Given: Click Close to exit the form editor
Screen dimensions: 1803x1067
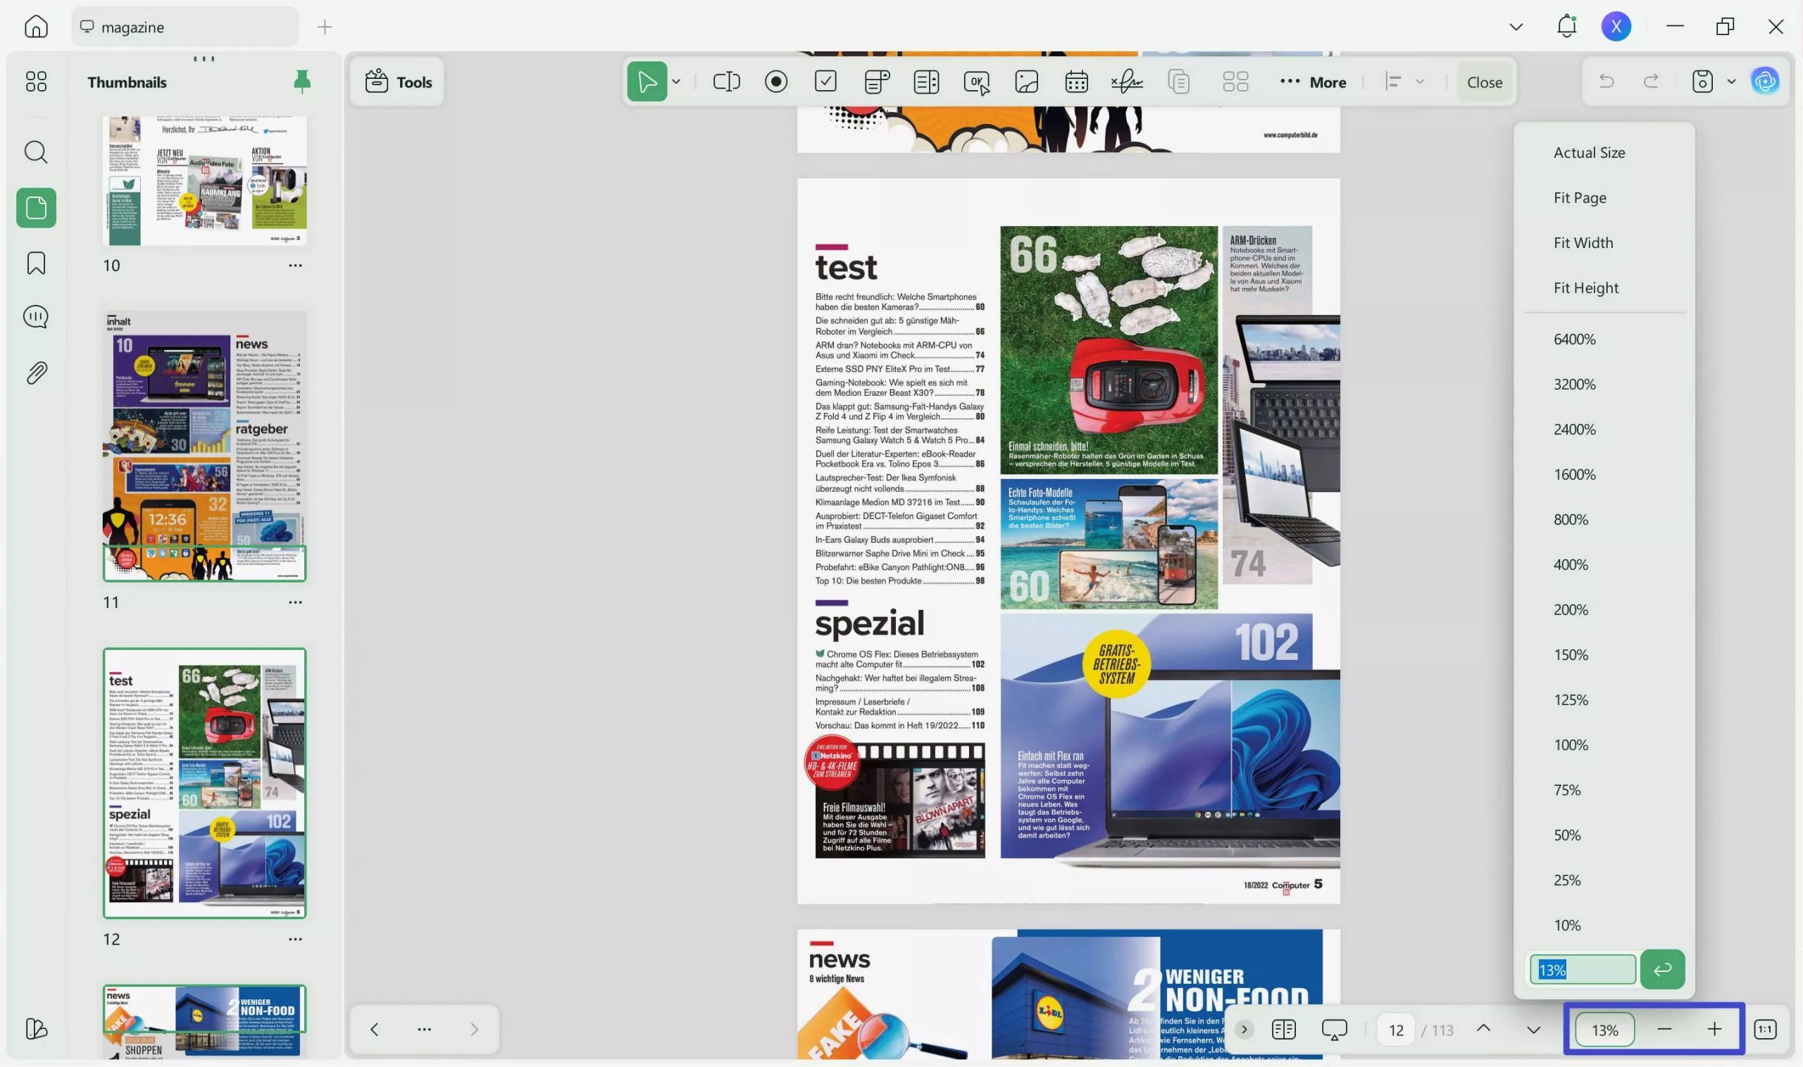Looking at the screenshot, I should (1484, 81).
